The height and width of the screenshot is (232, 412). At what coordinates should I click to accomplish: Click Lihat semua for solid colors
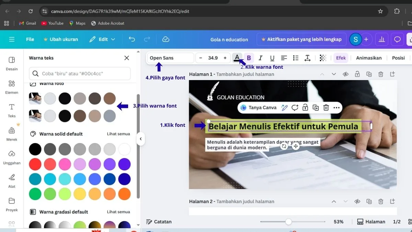[118, 134]
